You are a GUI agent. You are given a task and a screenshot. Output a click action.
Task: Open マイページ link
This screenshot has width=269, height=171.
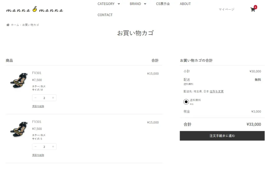[x=226, y=9]
